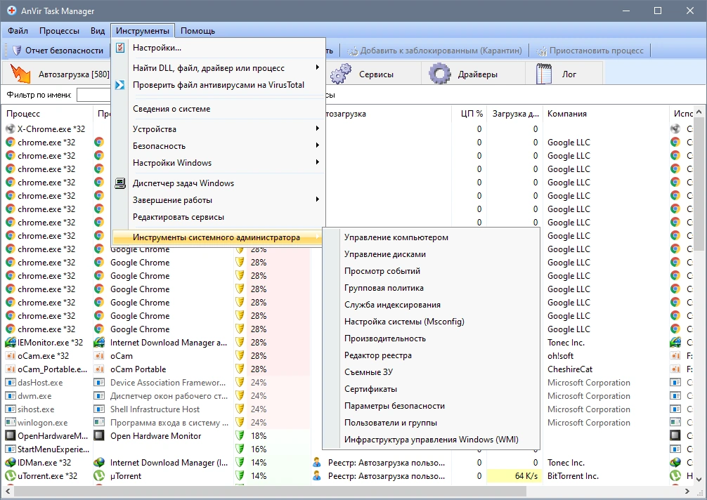This screenshot has width=707, height=500.
Task: Select Просмотр событий
Action: pyautogui.click(x=382, y=271)
